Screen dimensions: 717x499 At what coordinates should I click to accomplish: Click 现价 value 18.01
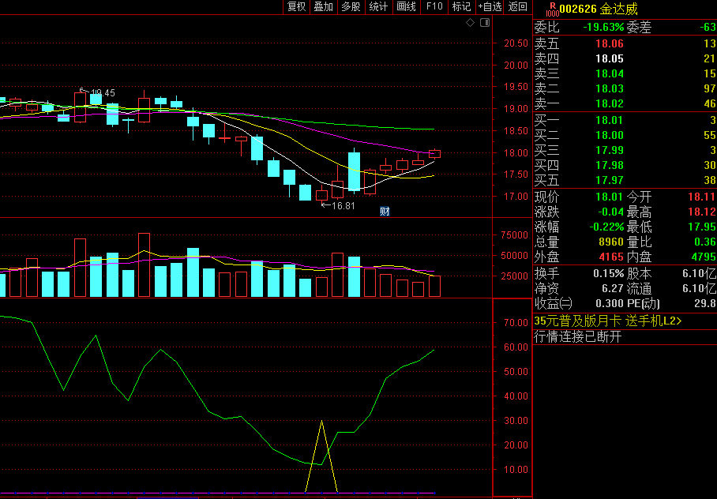[x=610, y=197]
